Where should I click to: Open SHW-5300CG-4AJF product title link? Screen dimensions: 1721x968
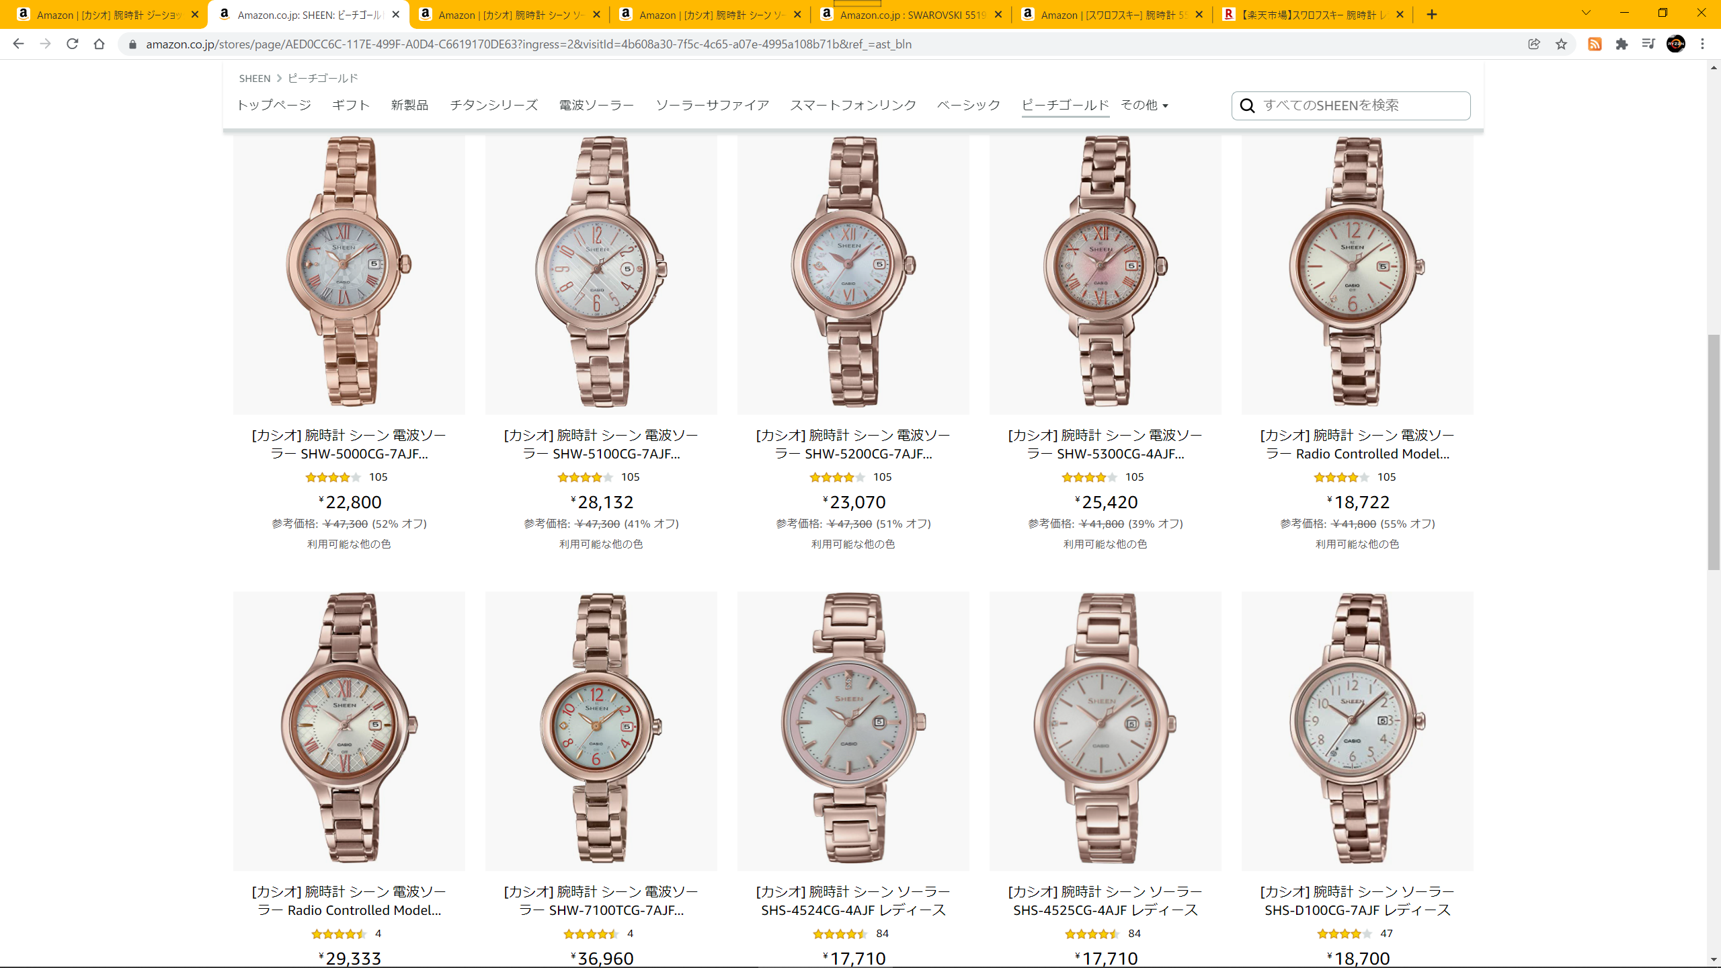tap(1105, 444)
